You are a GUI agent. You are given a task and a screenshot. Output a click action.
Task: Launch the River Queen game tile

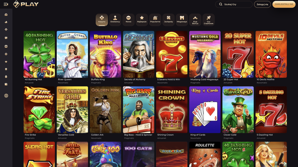(72, 54)
